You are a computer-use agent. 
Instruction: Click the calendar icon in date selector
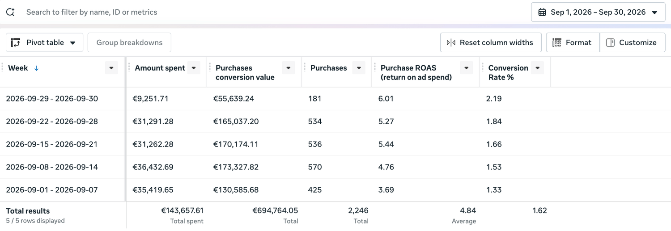(542, 12)
